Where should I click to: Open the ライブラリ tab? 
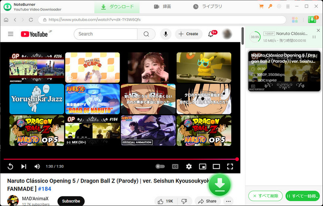click(208, 7)
